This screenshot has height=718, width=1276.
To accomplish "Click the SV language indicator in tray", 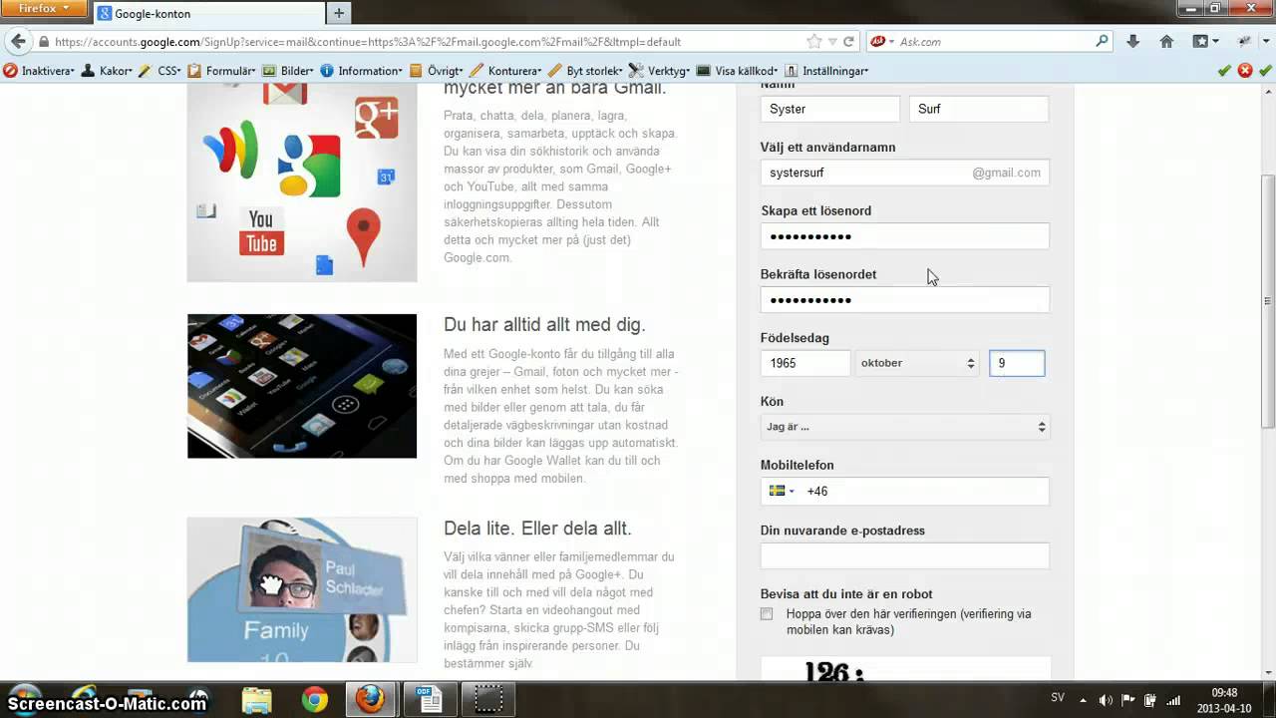I will pos(1058,700).
